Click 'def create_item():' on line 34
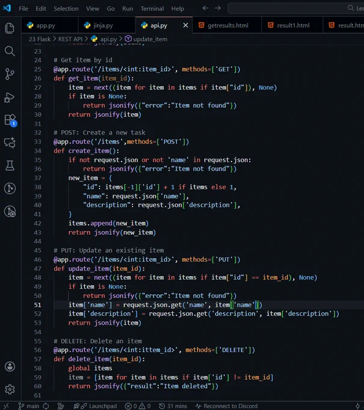 pos(87,151)
